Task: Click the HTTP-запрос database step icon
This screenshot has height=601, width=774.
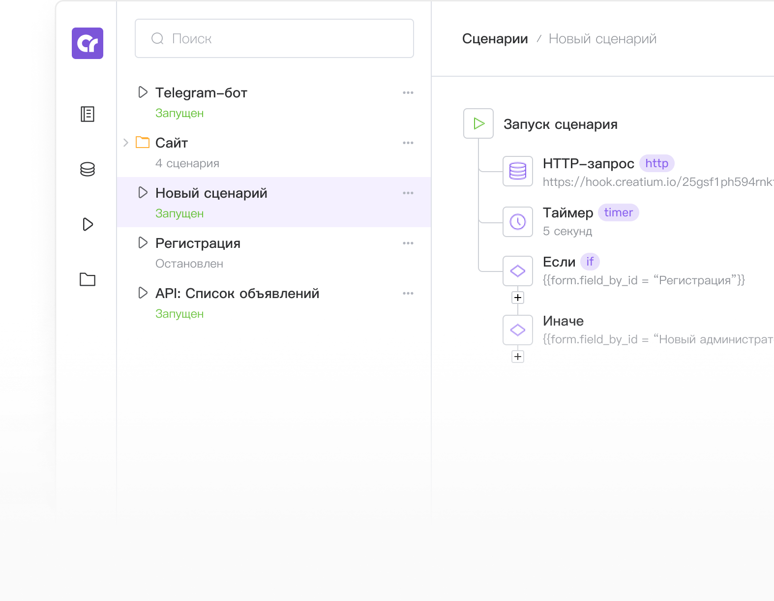Action: pos(518,171)
